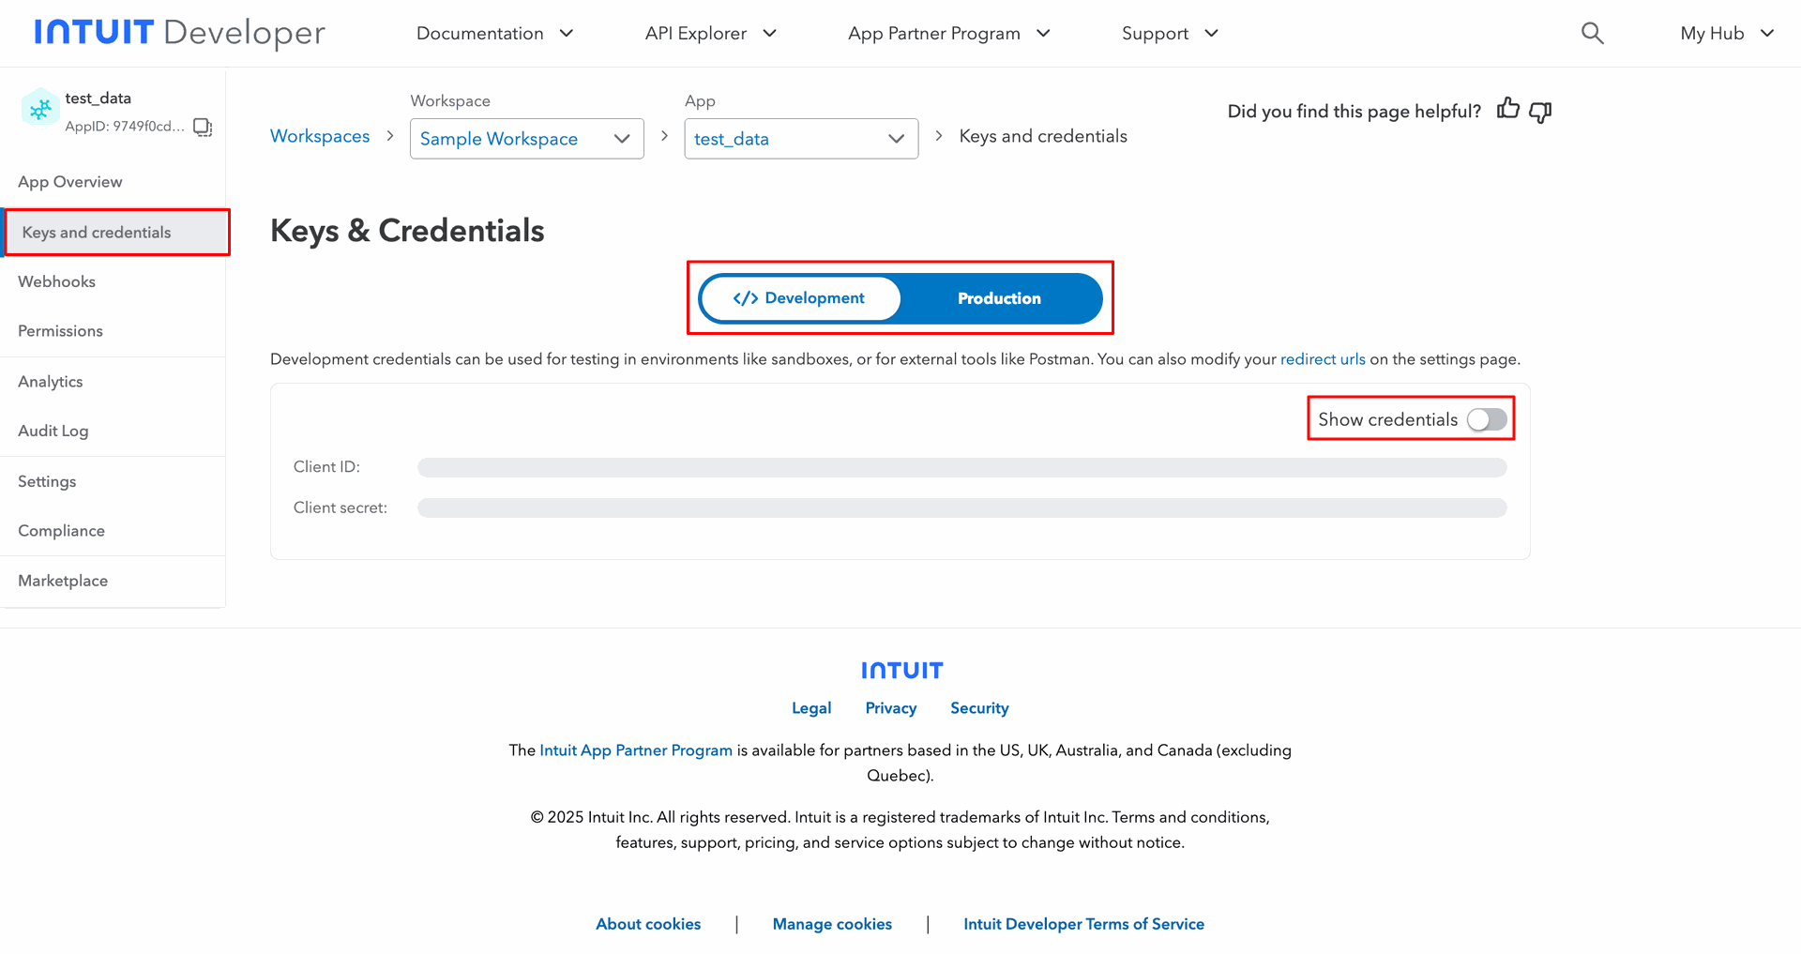Expand the My Hub menu
Viewport: 1801px width, 954px height.
(x=1727, y=34)
